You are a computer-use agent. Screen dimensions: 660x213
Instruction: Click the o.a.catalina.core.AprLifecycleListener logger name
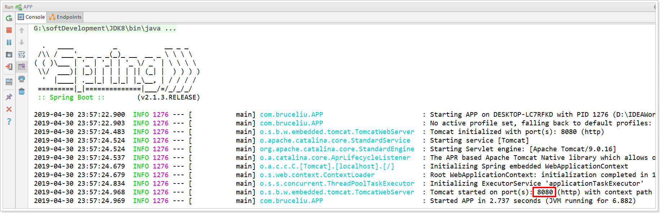pyautogui.click(x=335, y=158)
